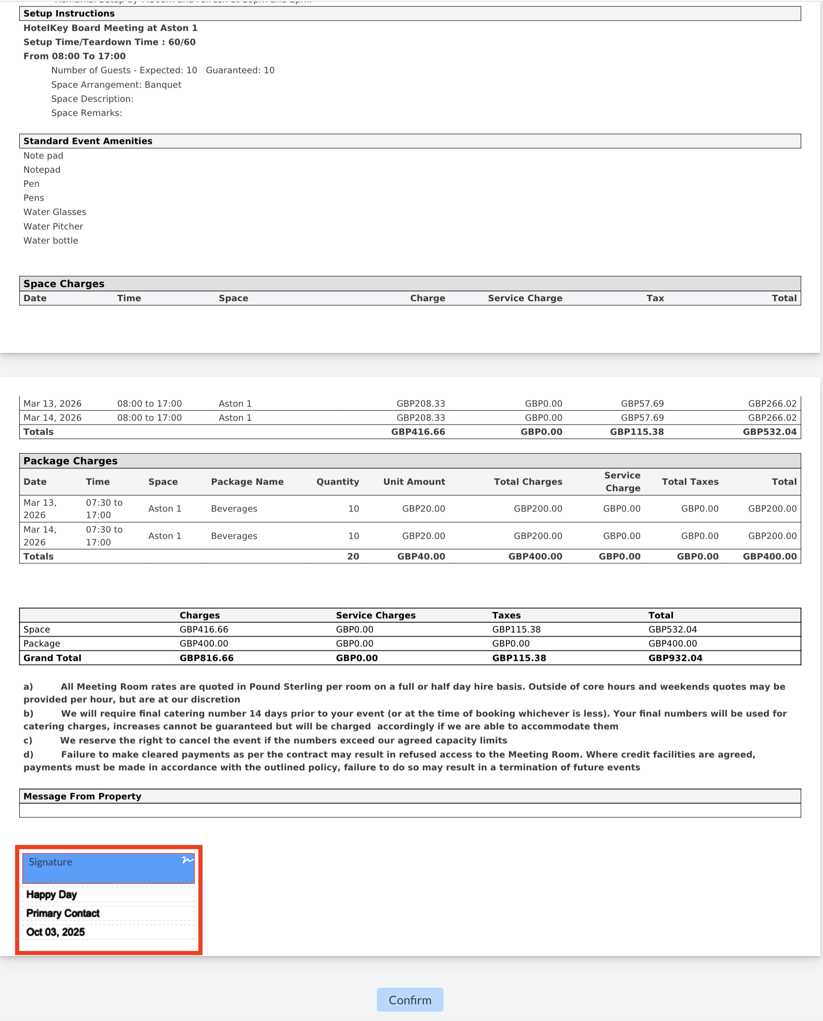Image resolution: width=823 pixels, height=1021 pixels.
Task: Click the Grand Total GBP932.04 amount
Action: click(675, 658)
